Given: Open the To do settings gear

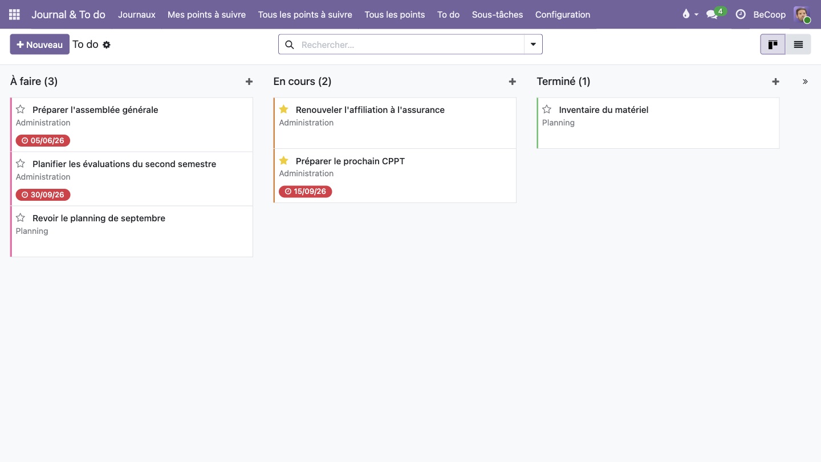Looking at the screenshot, I should coord(107,44).
